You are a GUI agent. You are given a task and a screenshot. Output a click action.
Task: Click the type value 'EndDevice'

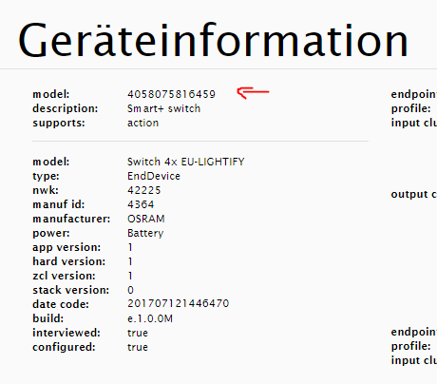pyautogui.click(x=154, y=176)
